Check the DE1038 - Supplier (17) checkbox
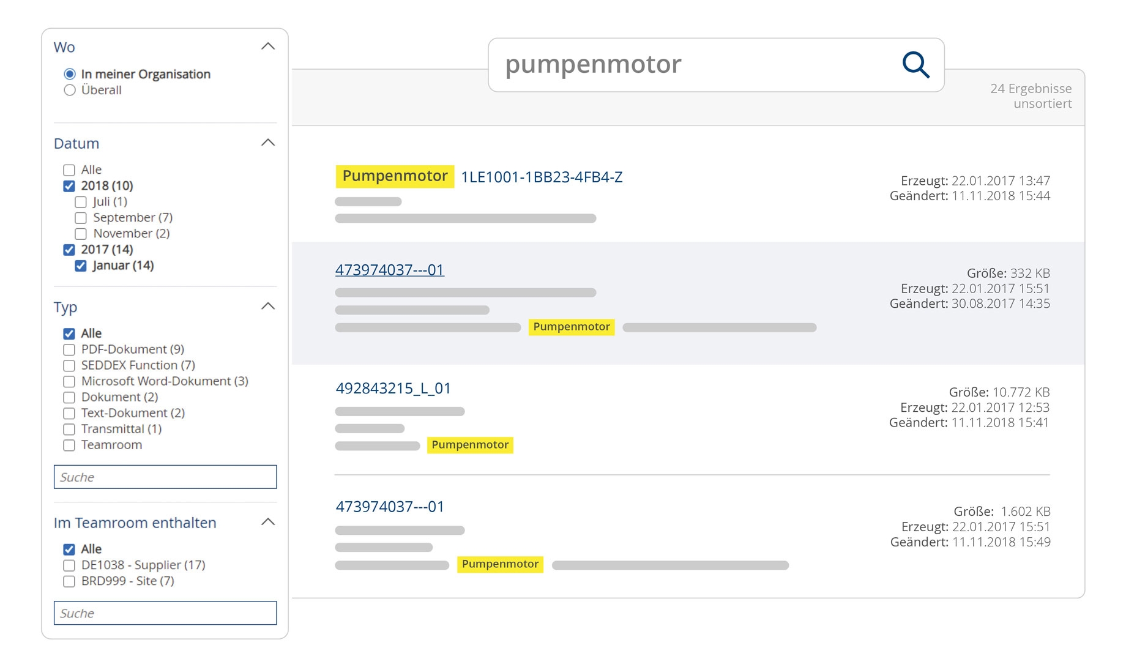The image size is (1126, 667). [x=69, y=565]
